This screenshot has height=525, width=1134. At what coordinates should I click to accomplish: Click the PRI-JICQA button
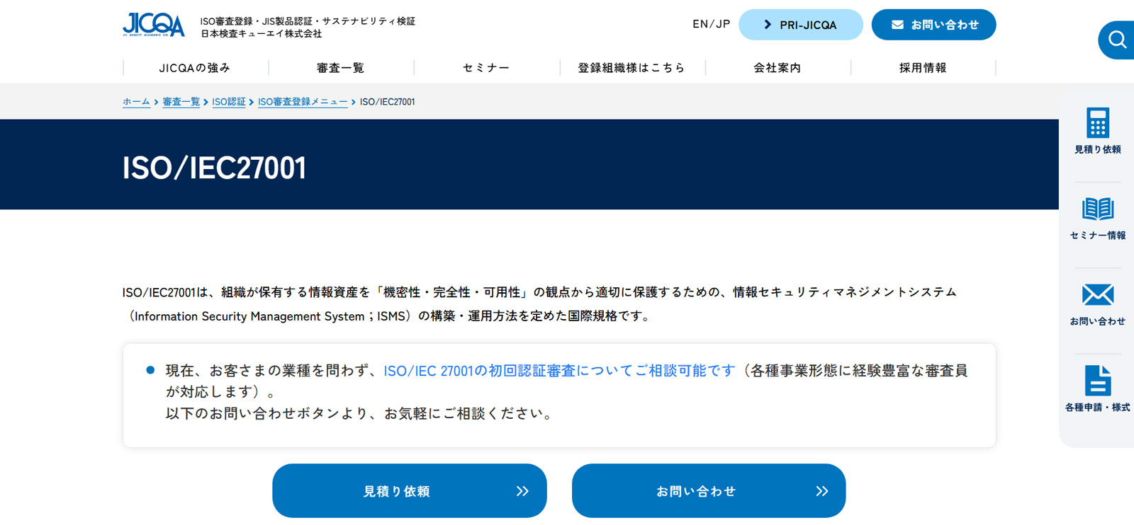click(801, 25)
